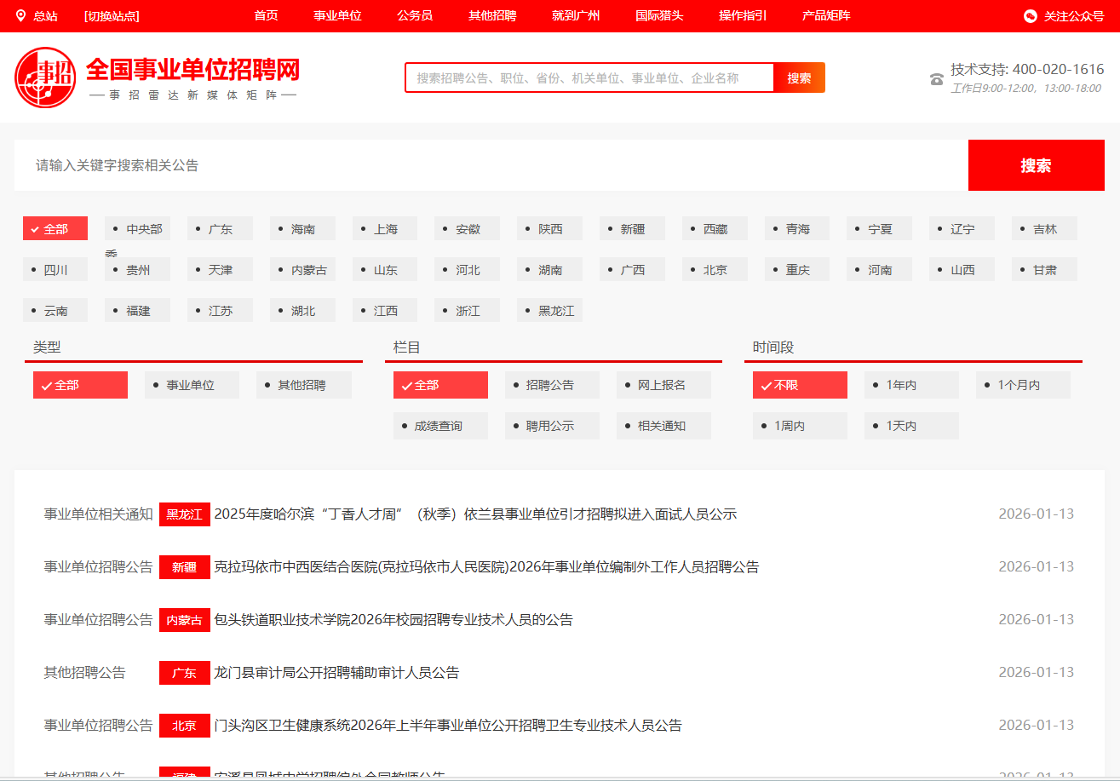The image size is (1120, 781).
Task: Select 成绩查询 in the column filters
Action: click(x=440, y=425)
